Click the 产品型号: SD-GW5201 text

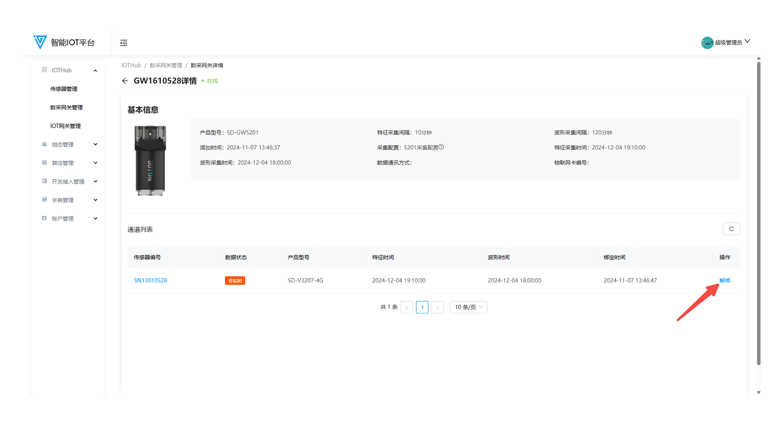coord(229,133)
